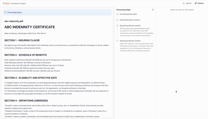Select the Identifying policy sections step
This screenshot has width=208, height=119.
[130, 20]
